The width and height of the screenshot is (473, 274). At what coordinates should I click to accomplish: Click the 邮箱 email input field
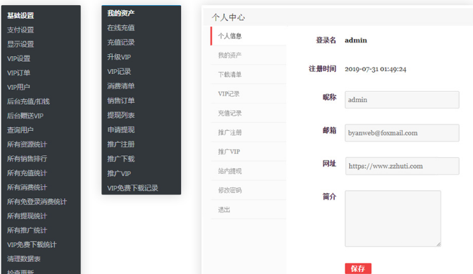pyautogui.click(x=402, y=133)
